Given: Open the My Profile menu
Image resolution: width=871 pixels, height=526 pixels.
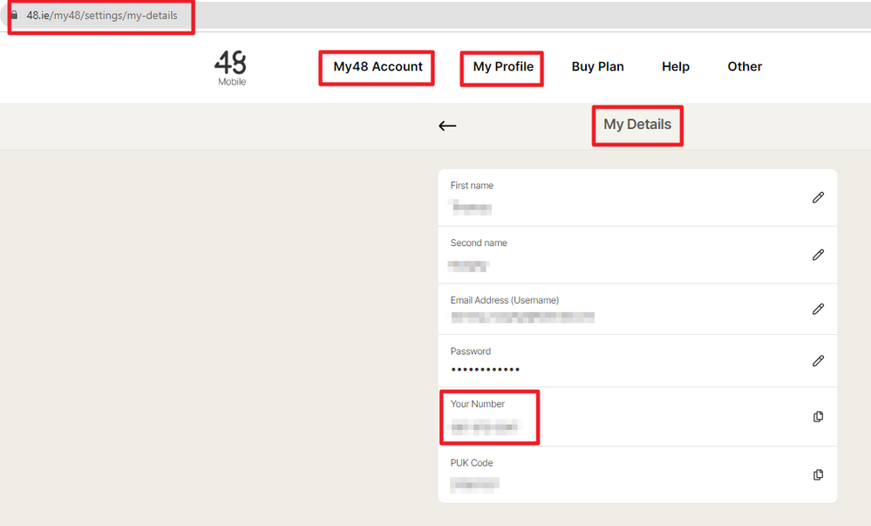Looking at the screenshot, I should (503, 67).
